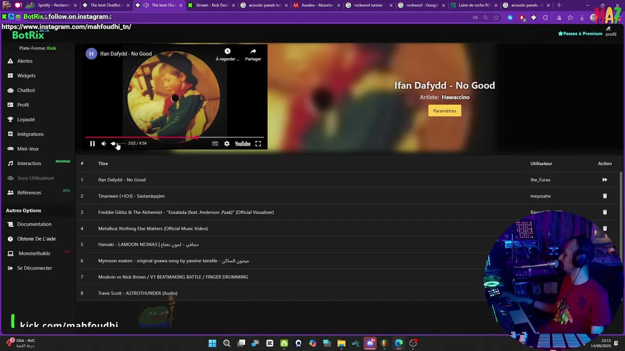Open Sous-Utilisateurs in the sidebar
Image resolution: width=625 pixels, height=351 pixels.
pos(36,178)
